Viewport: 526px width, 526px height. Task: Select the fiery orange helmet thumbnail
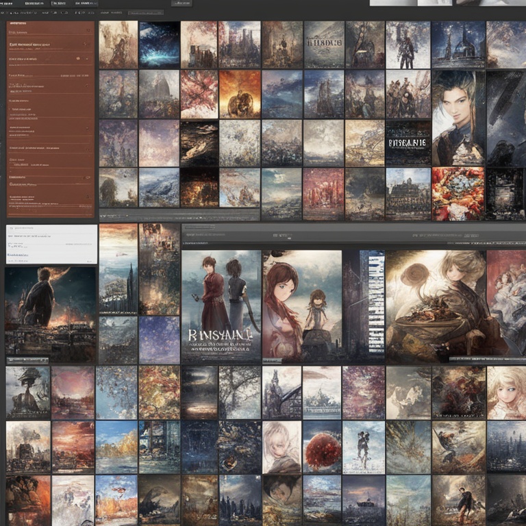pyautogui.click(x=240, y=94)
